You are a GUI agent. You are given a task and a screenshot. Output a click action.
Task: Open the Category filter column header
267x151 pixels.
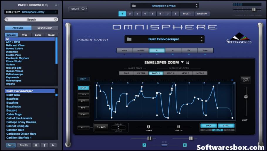[x=11, y=35]
